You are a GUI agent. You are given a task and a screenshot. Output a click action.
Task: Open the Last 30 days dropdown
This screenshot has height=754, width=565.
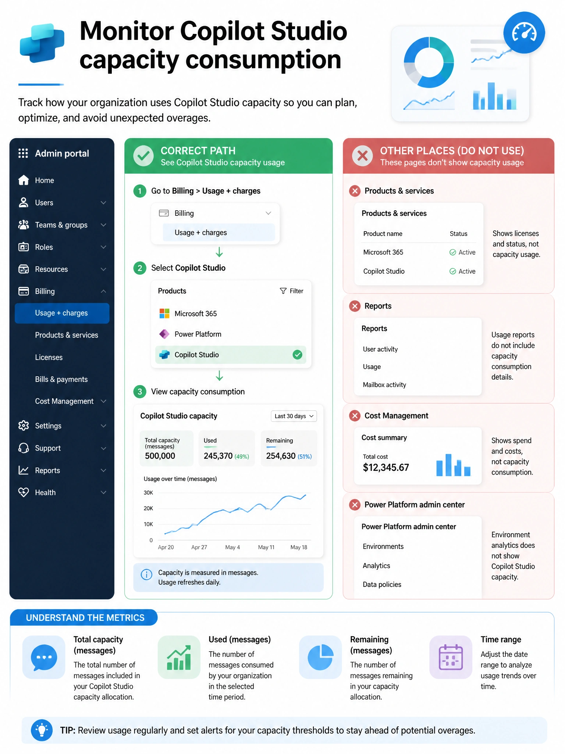294,416
